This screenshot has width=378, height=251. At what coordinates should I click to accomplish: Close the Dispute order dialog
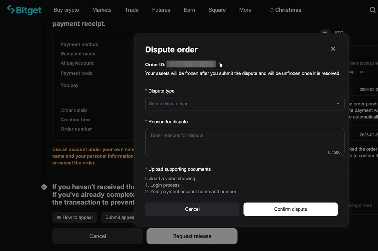pyautogui.click(x=333, y=49)
